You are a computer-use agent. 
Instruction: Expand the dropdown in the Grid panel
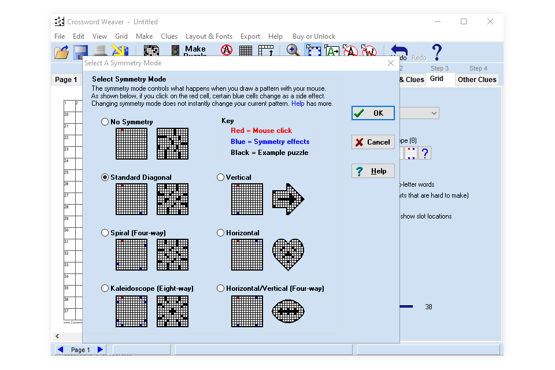434,113
